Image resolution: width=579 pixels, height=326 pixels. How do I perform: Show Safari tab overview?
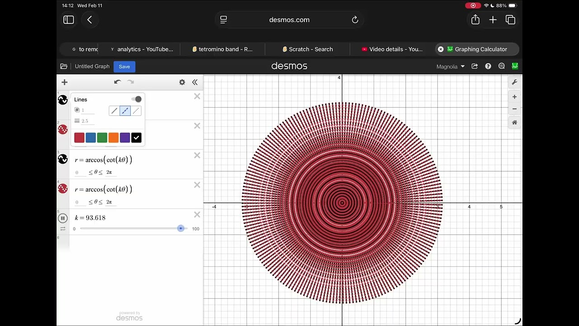point(511,19)
